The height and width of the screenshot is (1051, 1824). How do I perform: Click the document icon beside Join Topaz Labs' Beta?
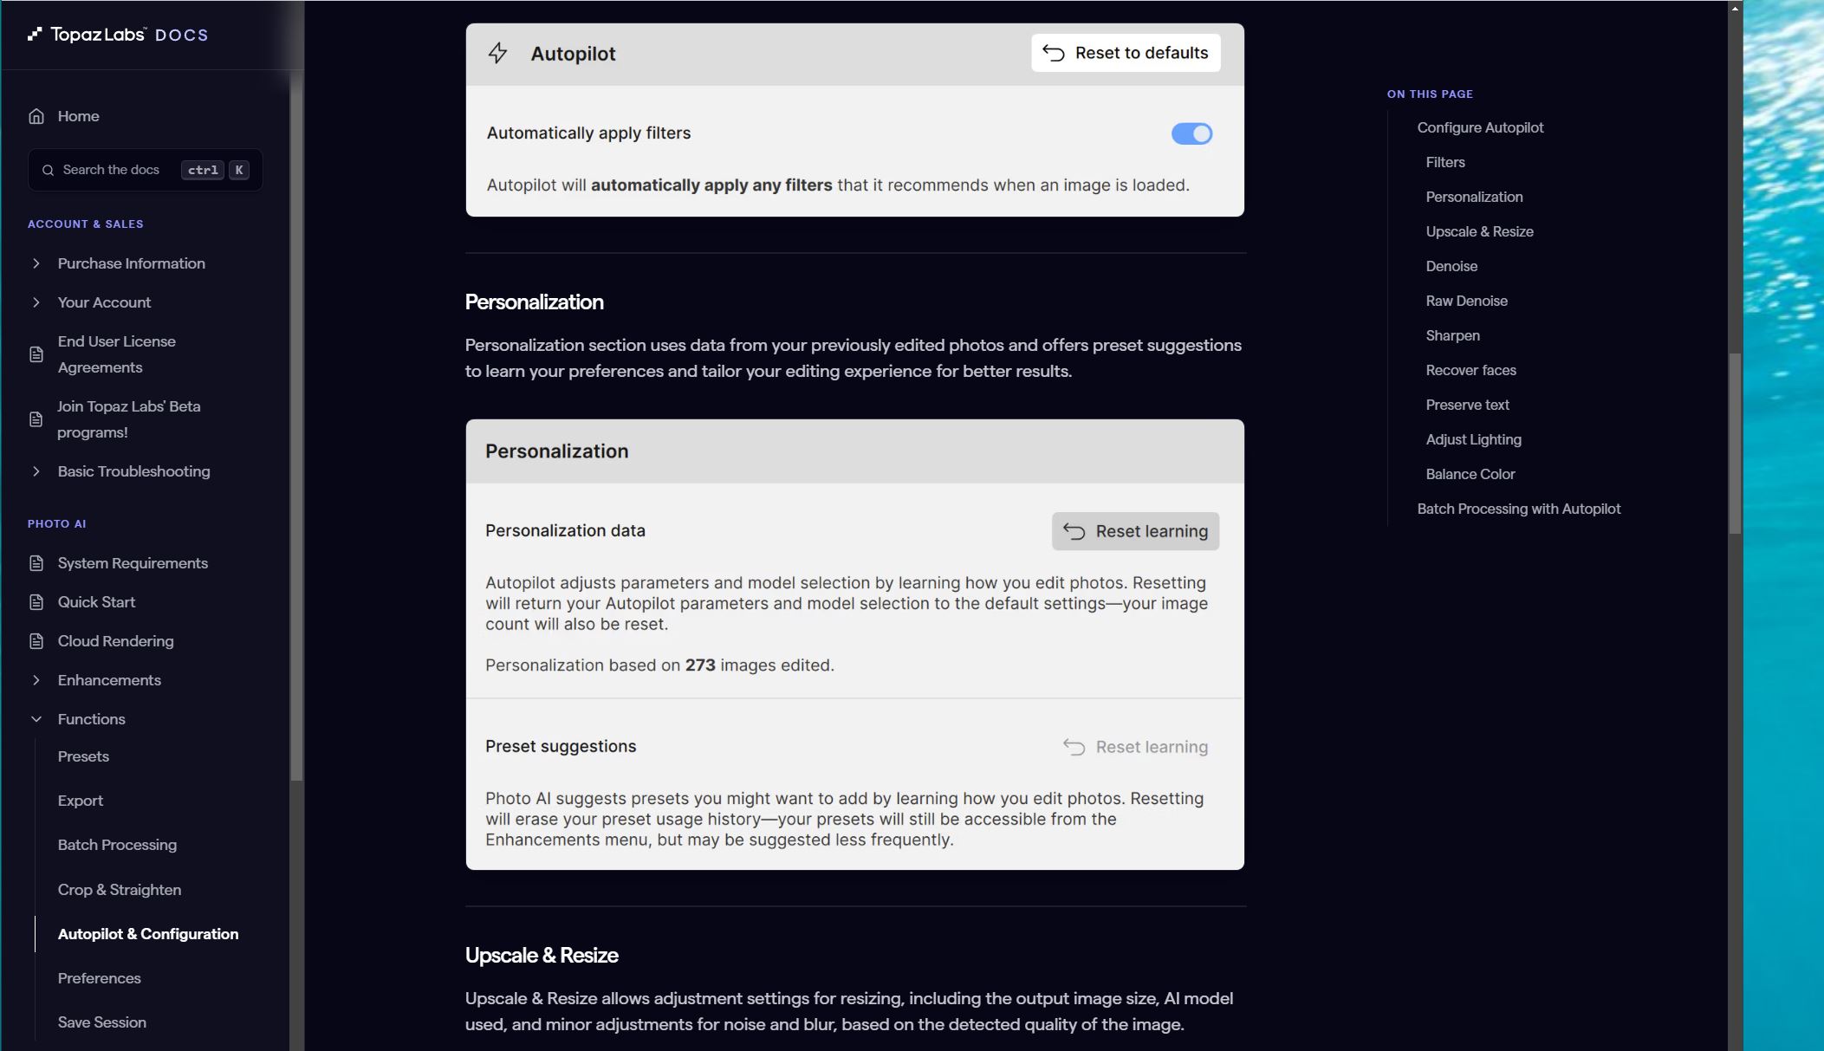pos(35,418)
